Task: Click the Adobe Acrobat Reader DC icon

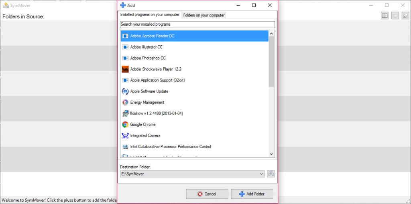Action: pyautogui.click(x=125, y=36)
